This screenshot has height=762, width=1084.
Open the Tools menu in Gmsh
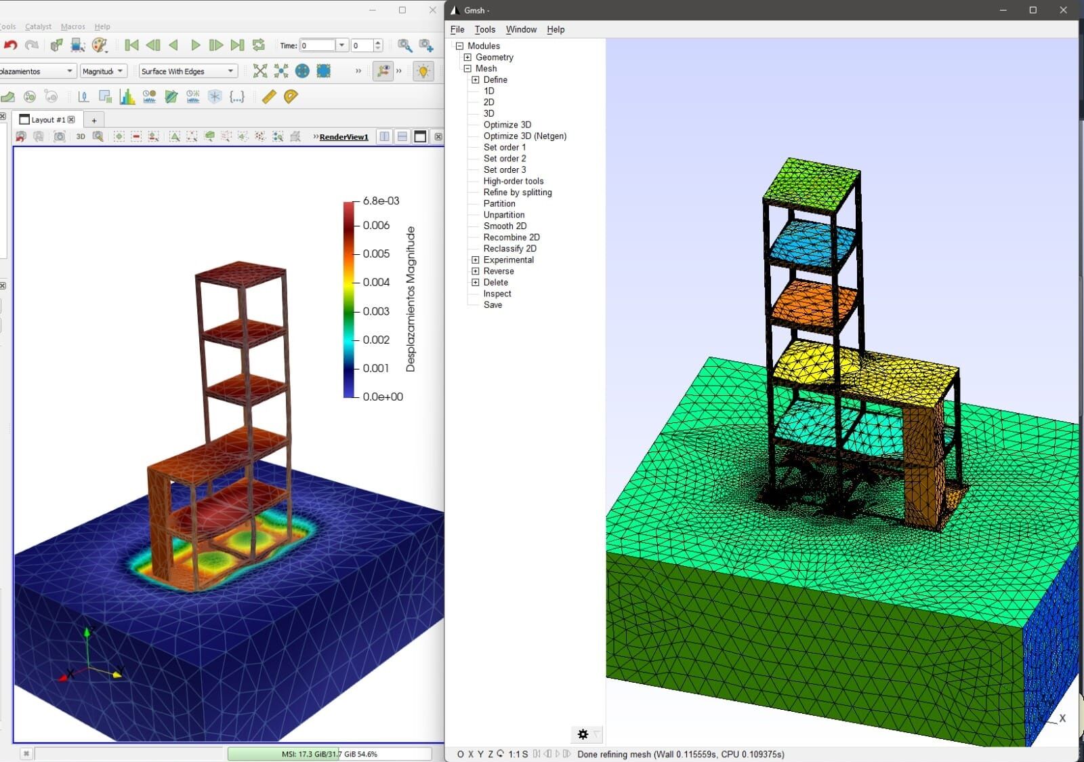485,30
